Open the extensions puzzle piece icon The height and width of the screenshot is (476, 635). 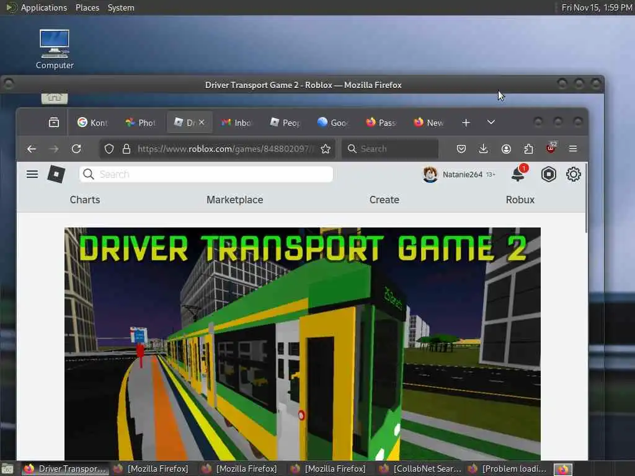click(x=528, y=149)
